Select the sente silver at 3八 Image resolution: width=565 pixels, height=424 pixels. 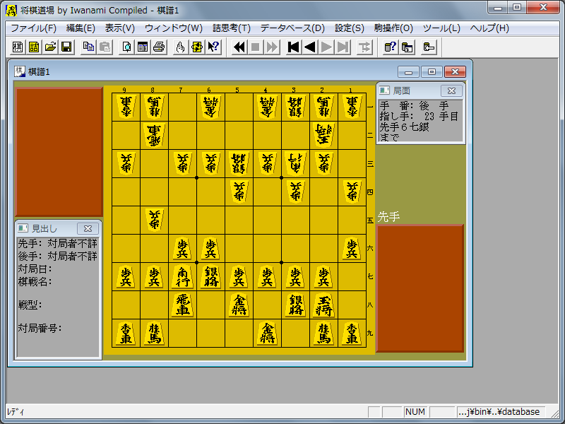point(295,305)
